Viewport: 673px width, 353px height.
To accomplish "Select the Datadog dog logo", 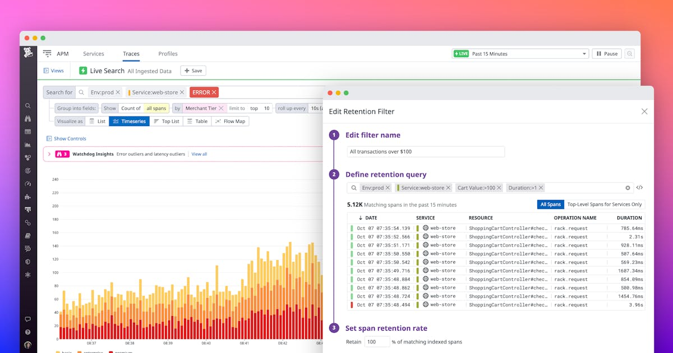I will [28, 54].
